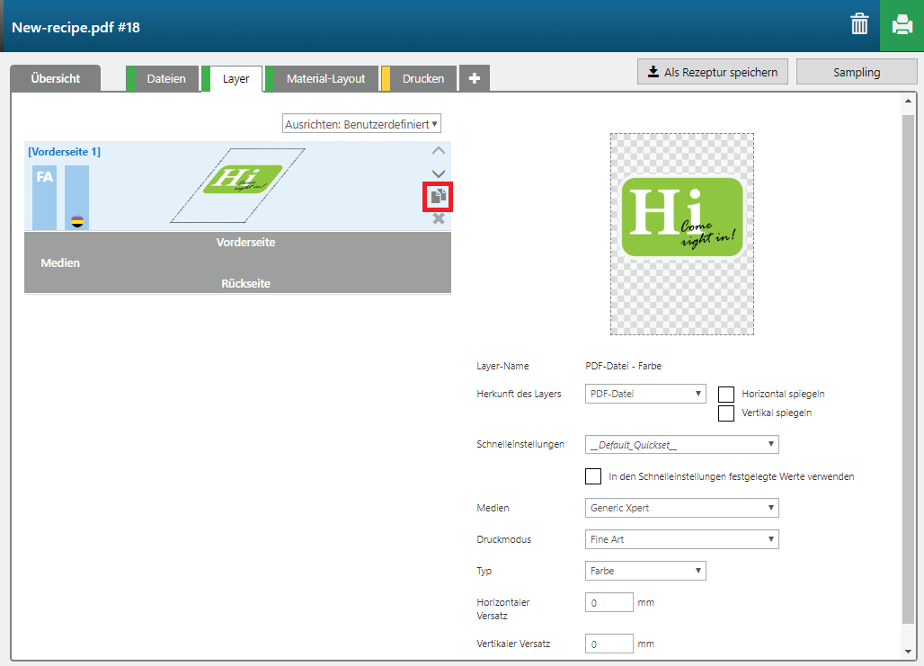The height and width of the screenshot is (666, 924).
Task: Enable Horizontal spiegeln checkbox
Action: [x=726, y=395]
